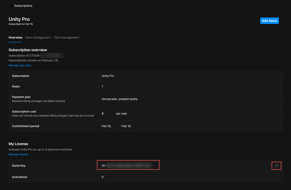Open the Manage your plan link
291x190 pixels.
20,65
